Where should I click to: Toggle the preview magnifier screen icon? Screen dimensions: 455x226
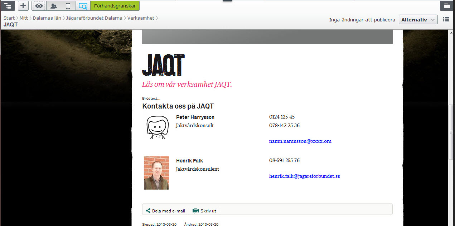click(x=83, y=6)
